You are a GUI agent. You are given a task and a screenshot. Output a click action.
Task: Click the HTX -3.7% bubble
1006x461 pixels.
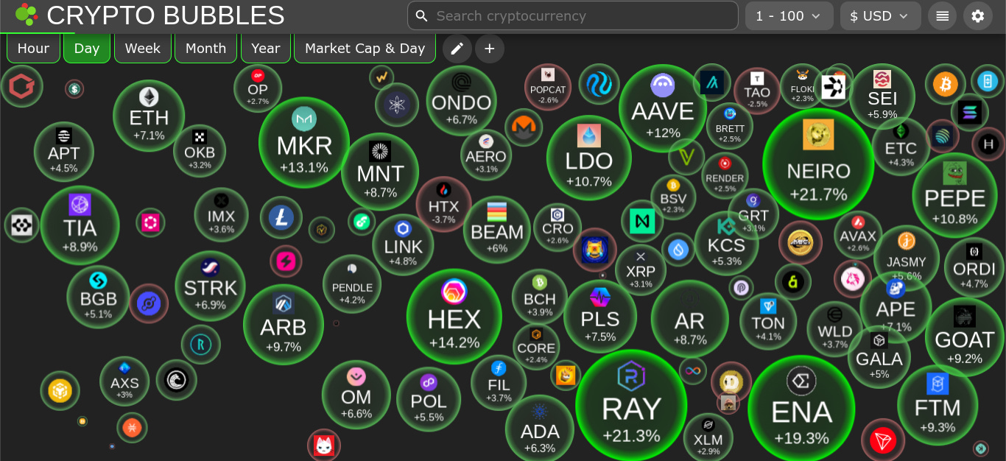[x=443, y=204]
